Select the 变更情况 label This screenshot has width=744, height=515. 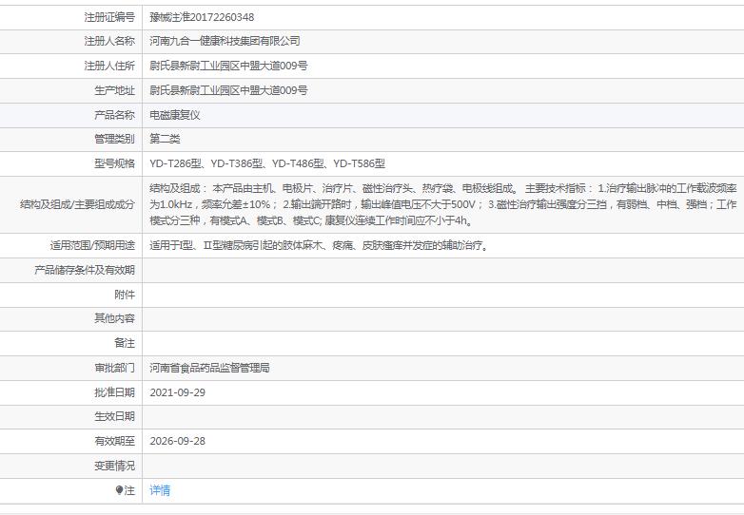tap(115, 466)
